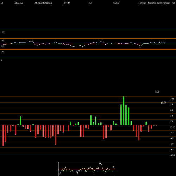Click the 80 label on MR axis
Image resolution: width=176 pixels, height=176 pixels.
(x=172, y=105)
